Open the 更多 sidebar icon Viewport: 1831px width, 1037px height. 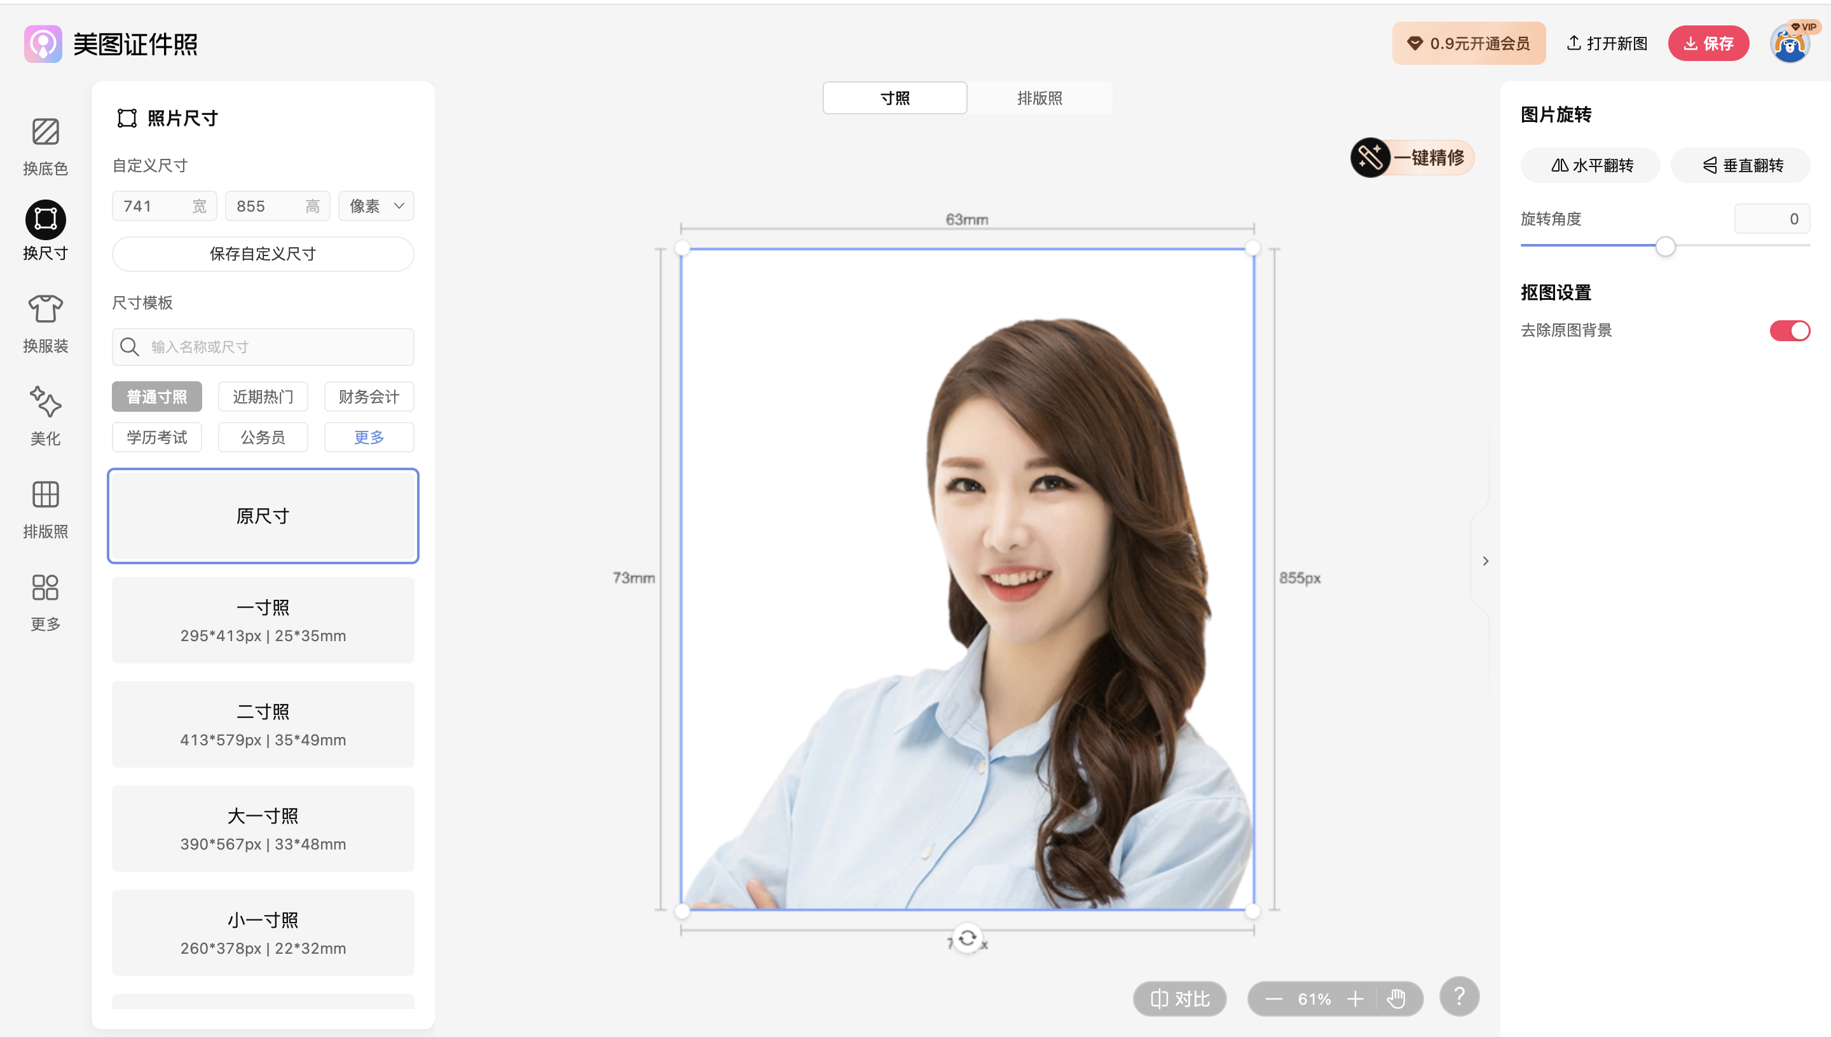click(x=45, y=588)
